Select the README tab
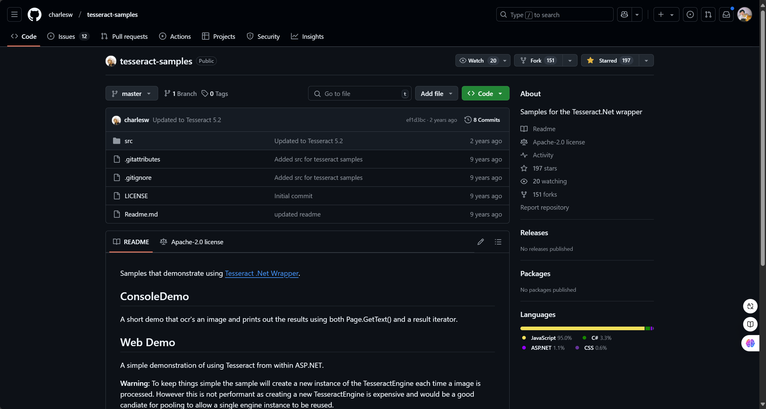 [131, 242]
